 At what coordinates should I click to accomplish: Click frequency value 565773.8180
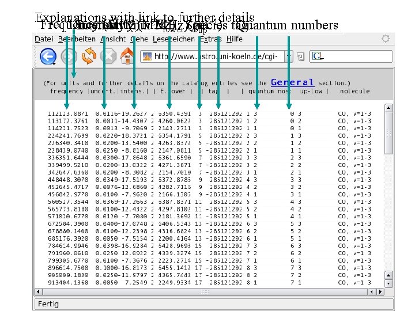[68, 209]
